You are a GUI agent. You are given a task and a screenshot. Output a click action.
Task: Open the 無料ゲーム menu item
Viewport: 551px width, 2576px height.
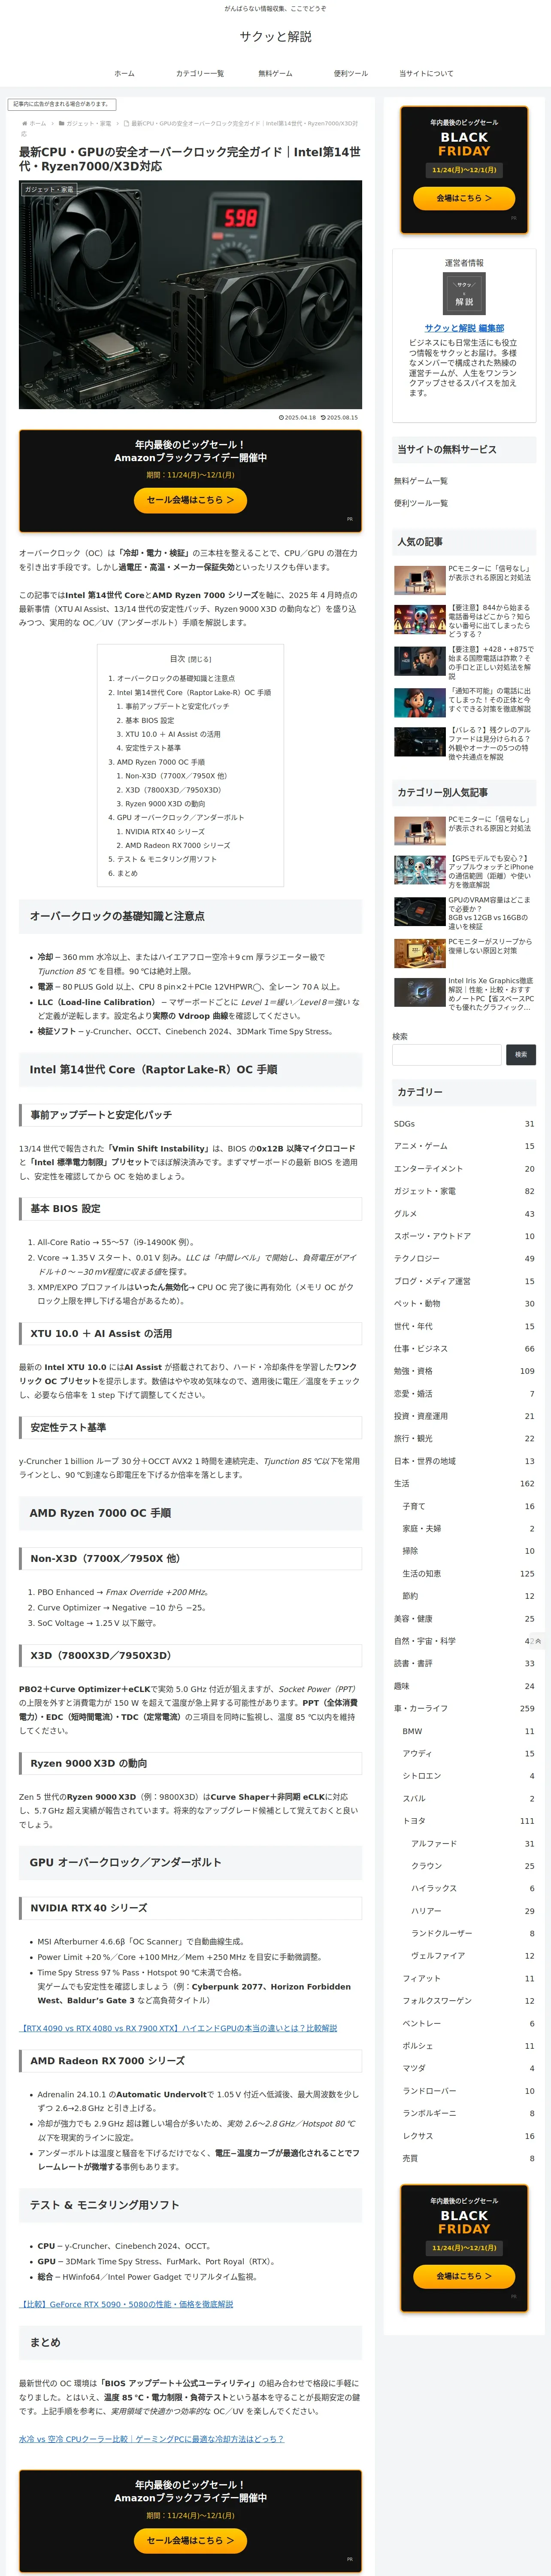(x=275, y=73)
